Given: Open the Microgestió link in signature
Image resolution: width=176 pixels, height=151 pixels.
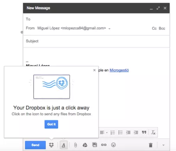Looking at the screenshot, I should click(119, 70).
